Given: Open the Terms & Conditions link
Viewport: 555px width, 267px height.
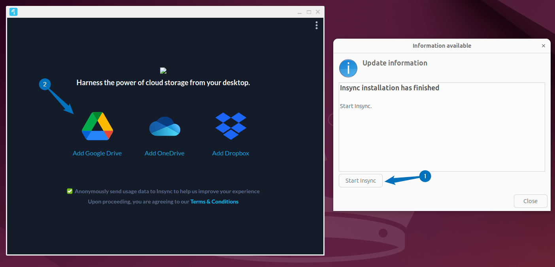Looking at the screenshot, I should coord(214,202).
